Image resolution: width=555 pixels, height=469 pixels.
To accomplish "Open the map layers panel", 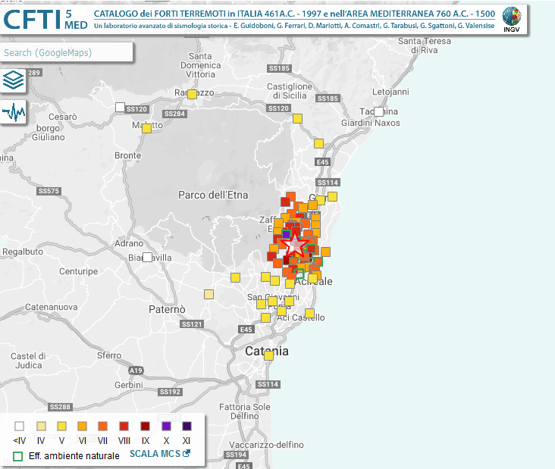I will pyautogui.click(x=14, y=80).
